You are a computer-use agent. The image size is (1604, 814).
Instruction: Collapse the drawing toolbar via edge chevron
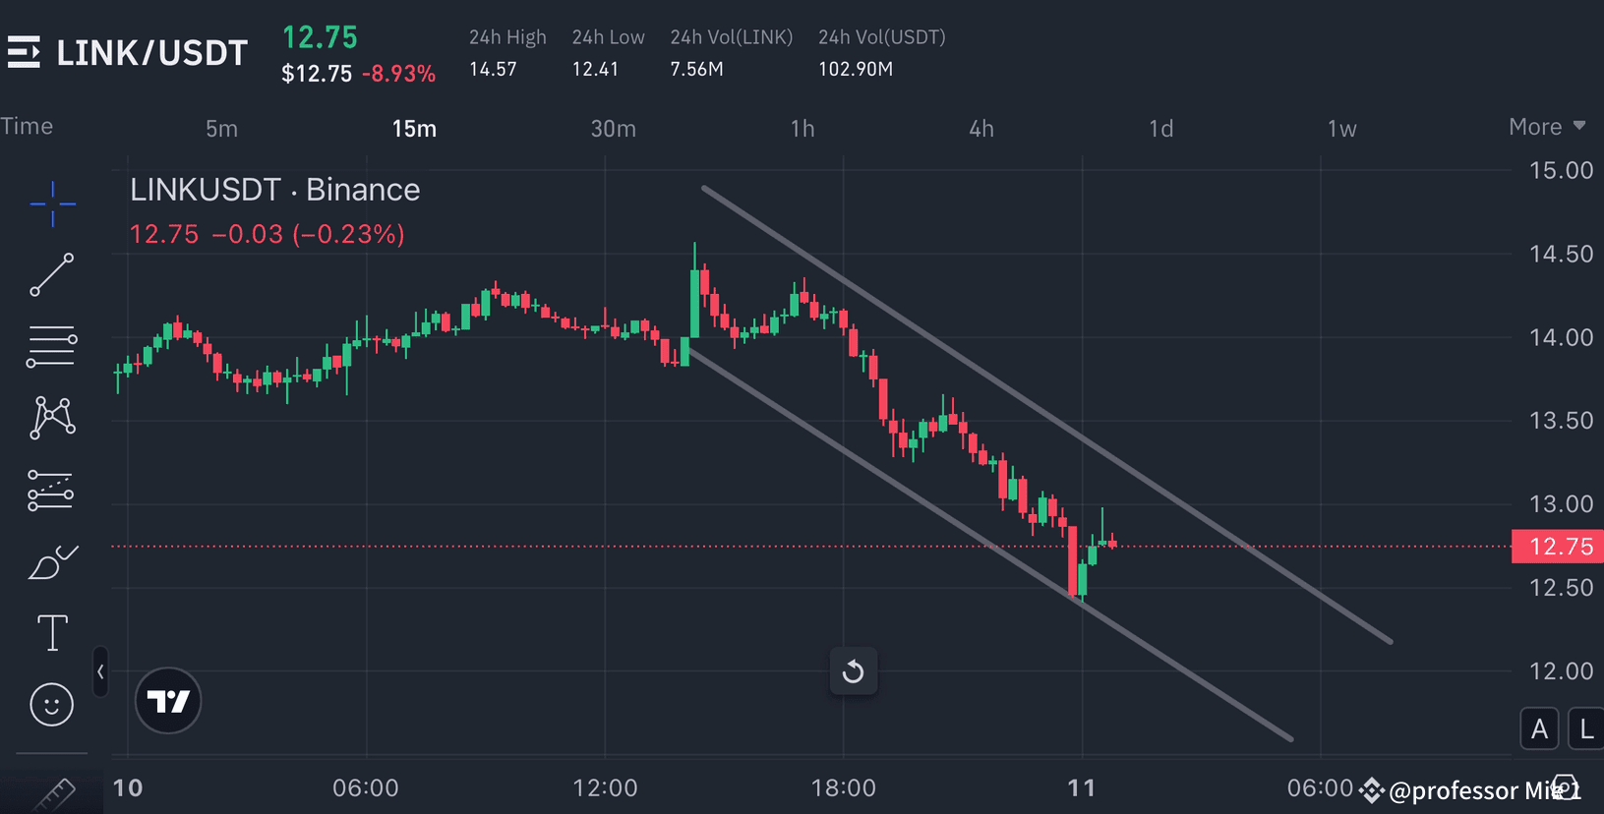pos(100,671)
